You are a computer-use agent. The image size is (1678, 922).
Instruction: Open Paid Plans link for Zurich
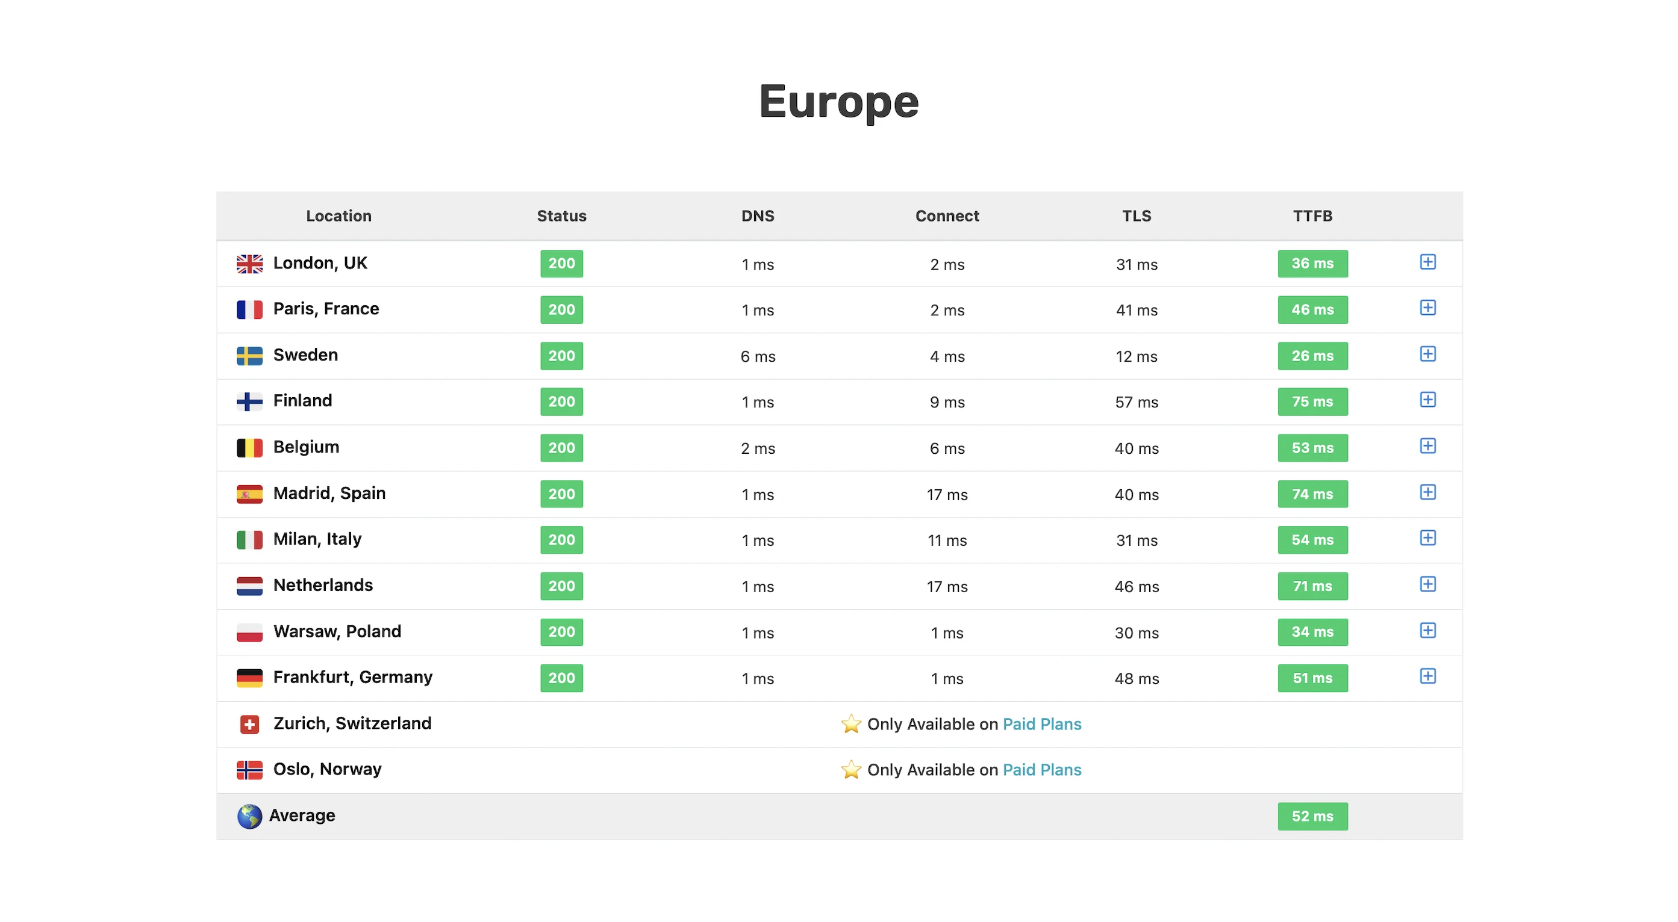click(x=1041, y=724)
